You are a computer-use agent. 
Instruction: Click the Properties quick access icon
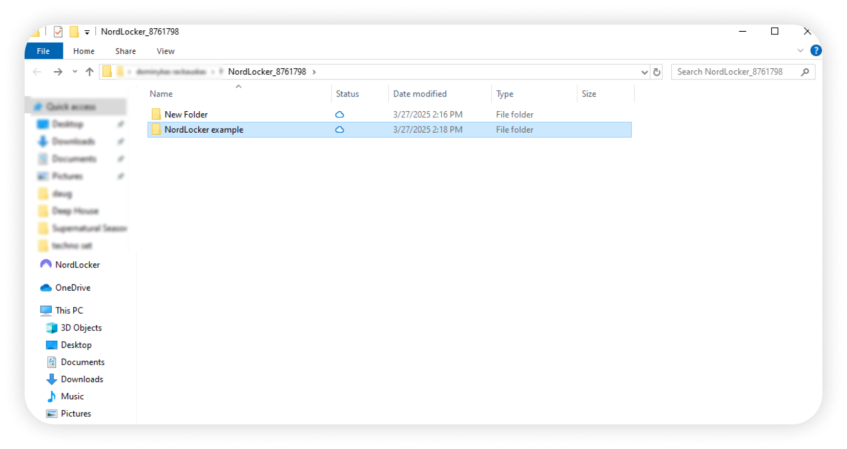58,32
